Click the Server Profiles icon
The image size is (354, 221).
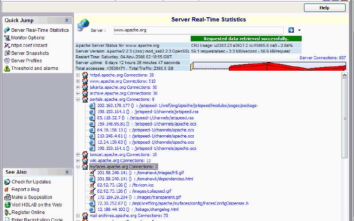tap(7, 61)
